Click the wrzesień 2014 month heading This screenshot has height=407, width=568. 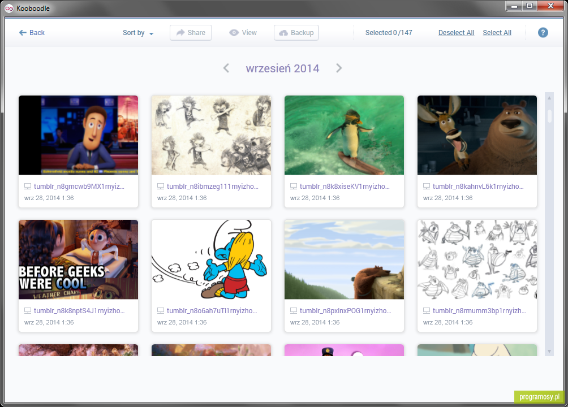pyautogui.click(x=282, y=68)
